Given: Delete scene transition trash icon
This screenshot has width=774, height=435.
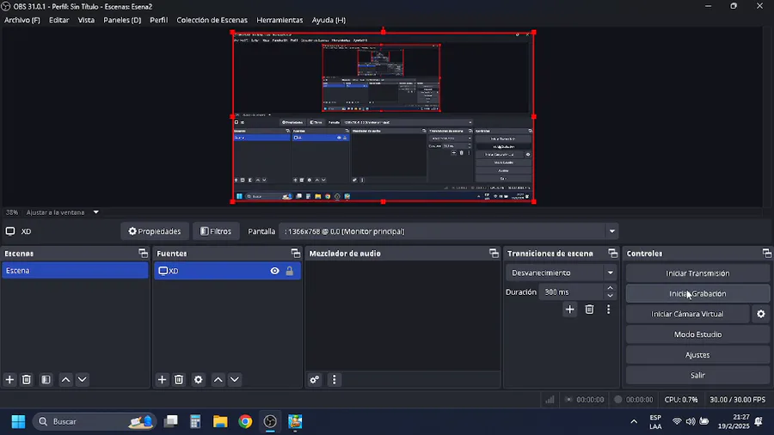Looking at the screenshot, I should tap(589, 309).
